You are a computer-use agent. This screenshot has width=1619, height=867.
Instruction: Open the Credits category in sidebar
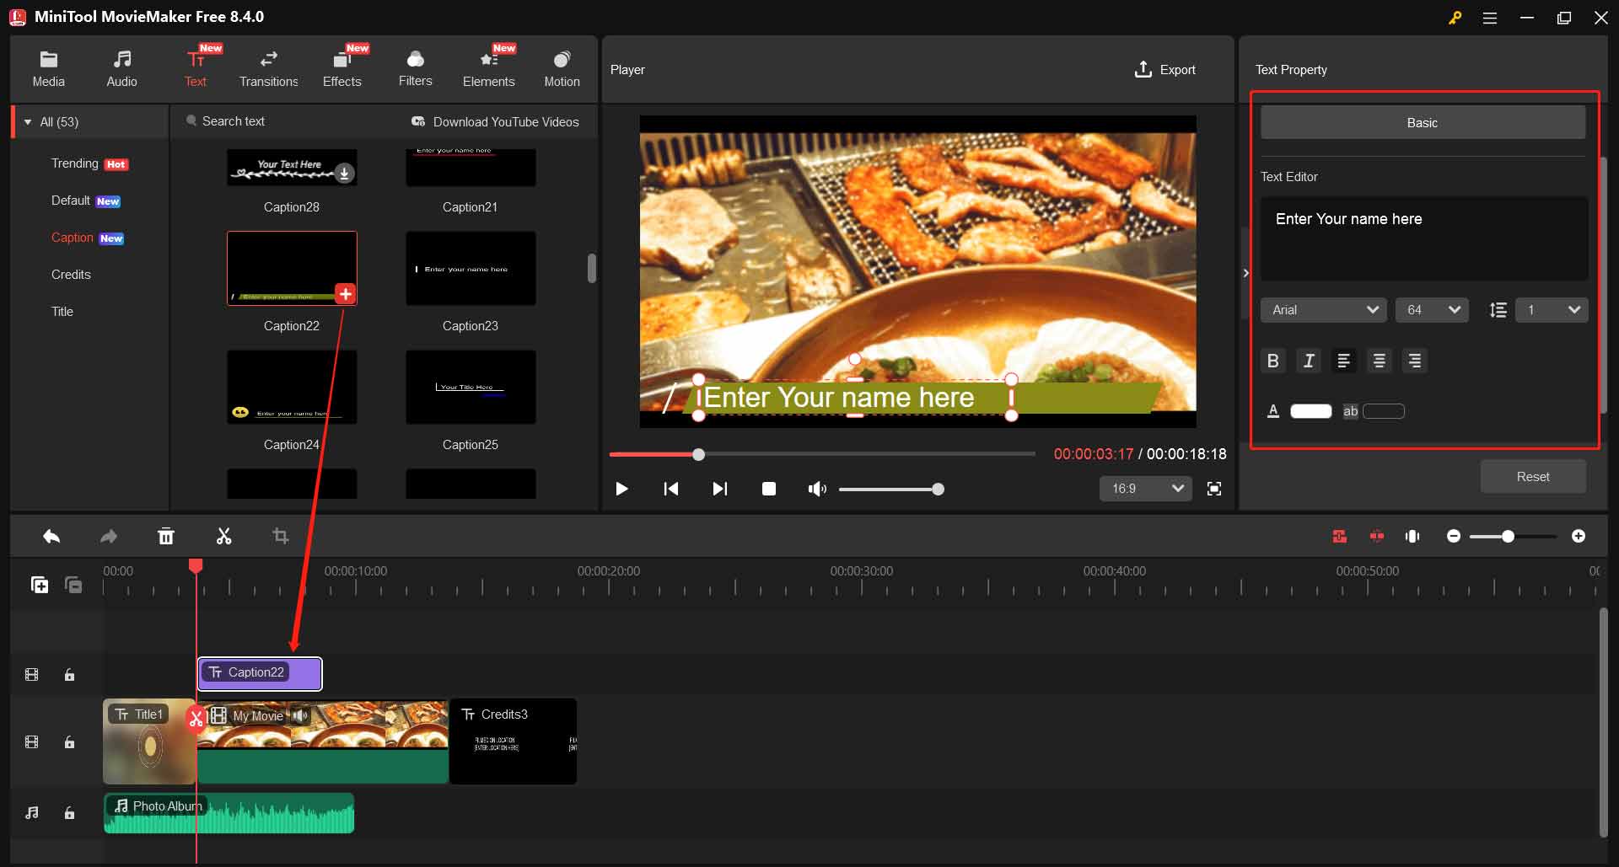coord(71,274)
